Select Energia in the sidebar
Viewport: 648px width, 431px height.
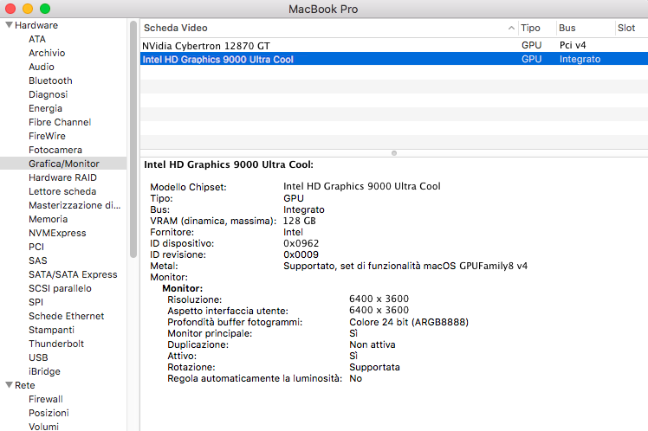45,108
